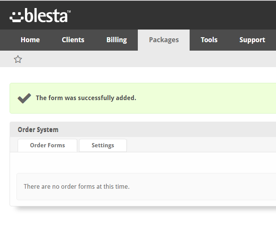
Task: Open the Support menu
Action: pos(252,40)
